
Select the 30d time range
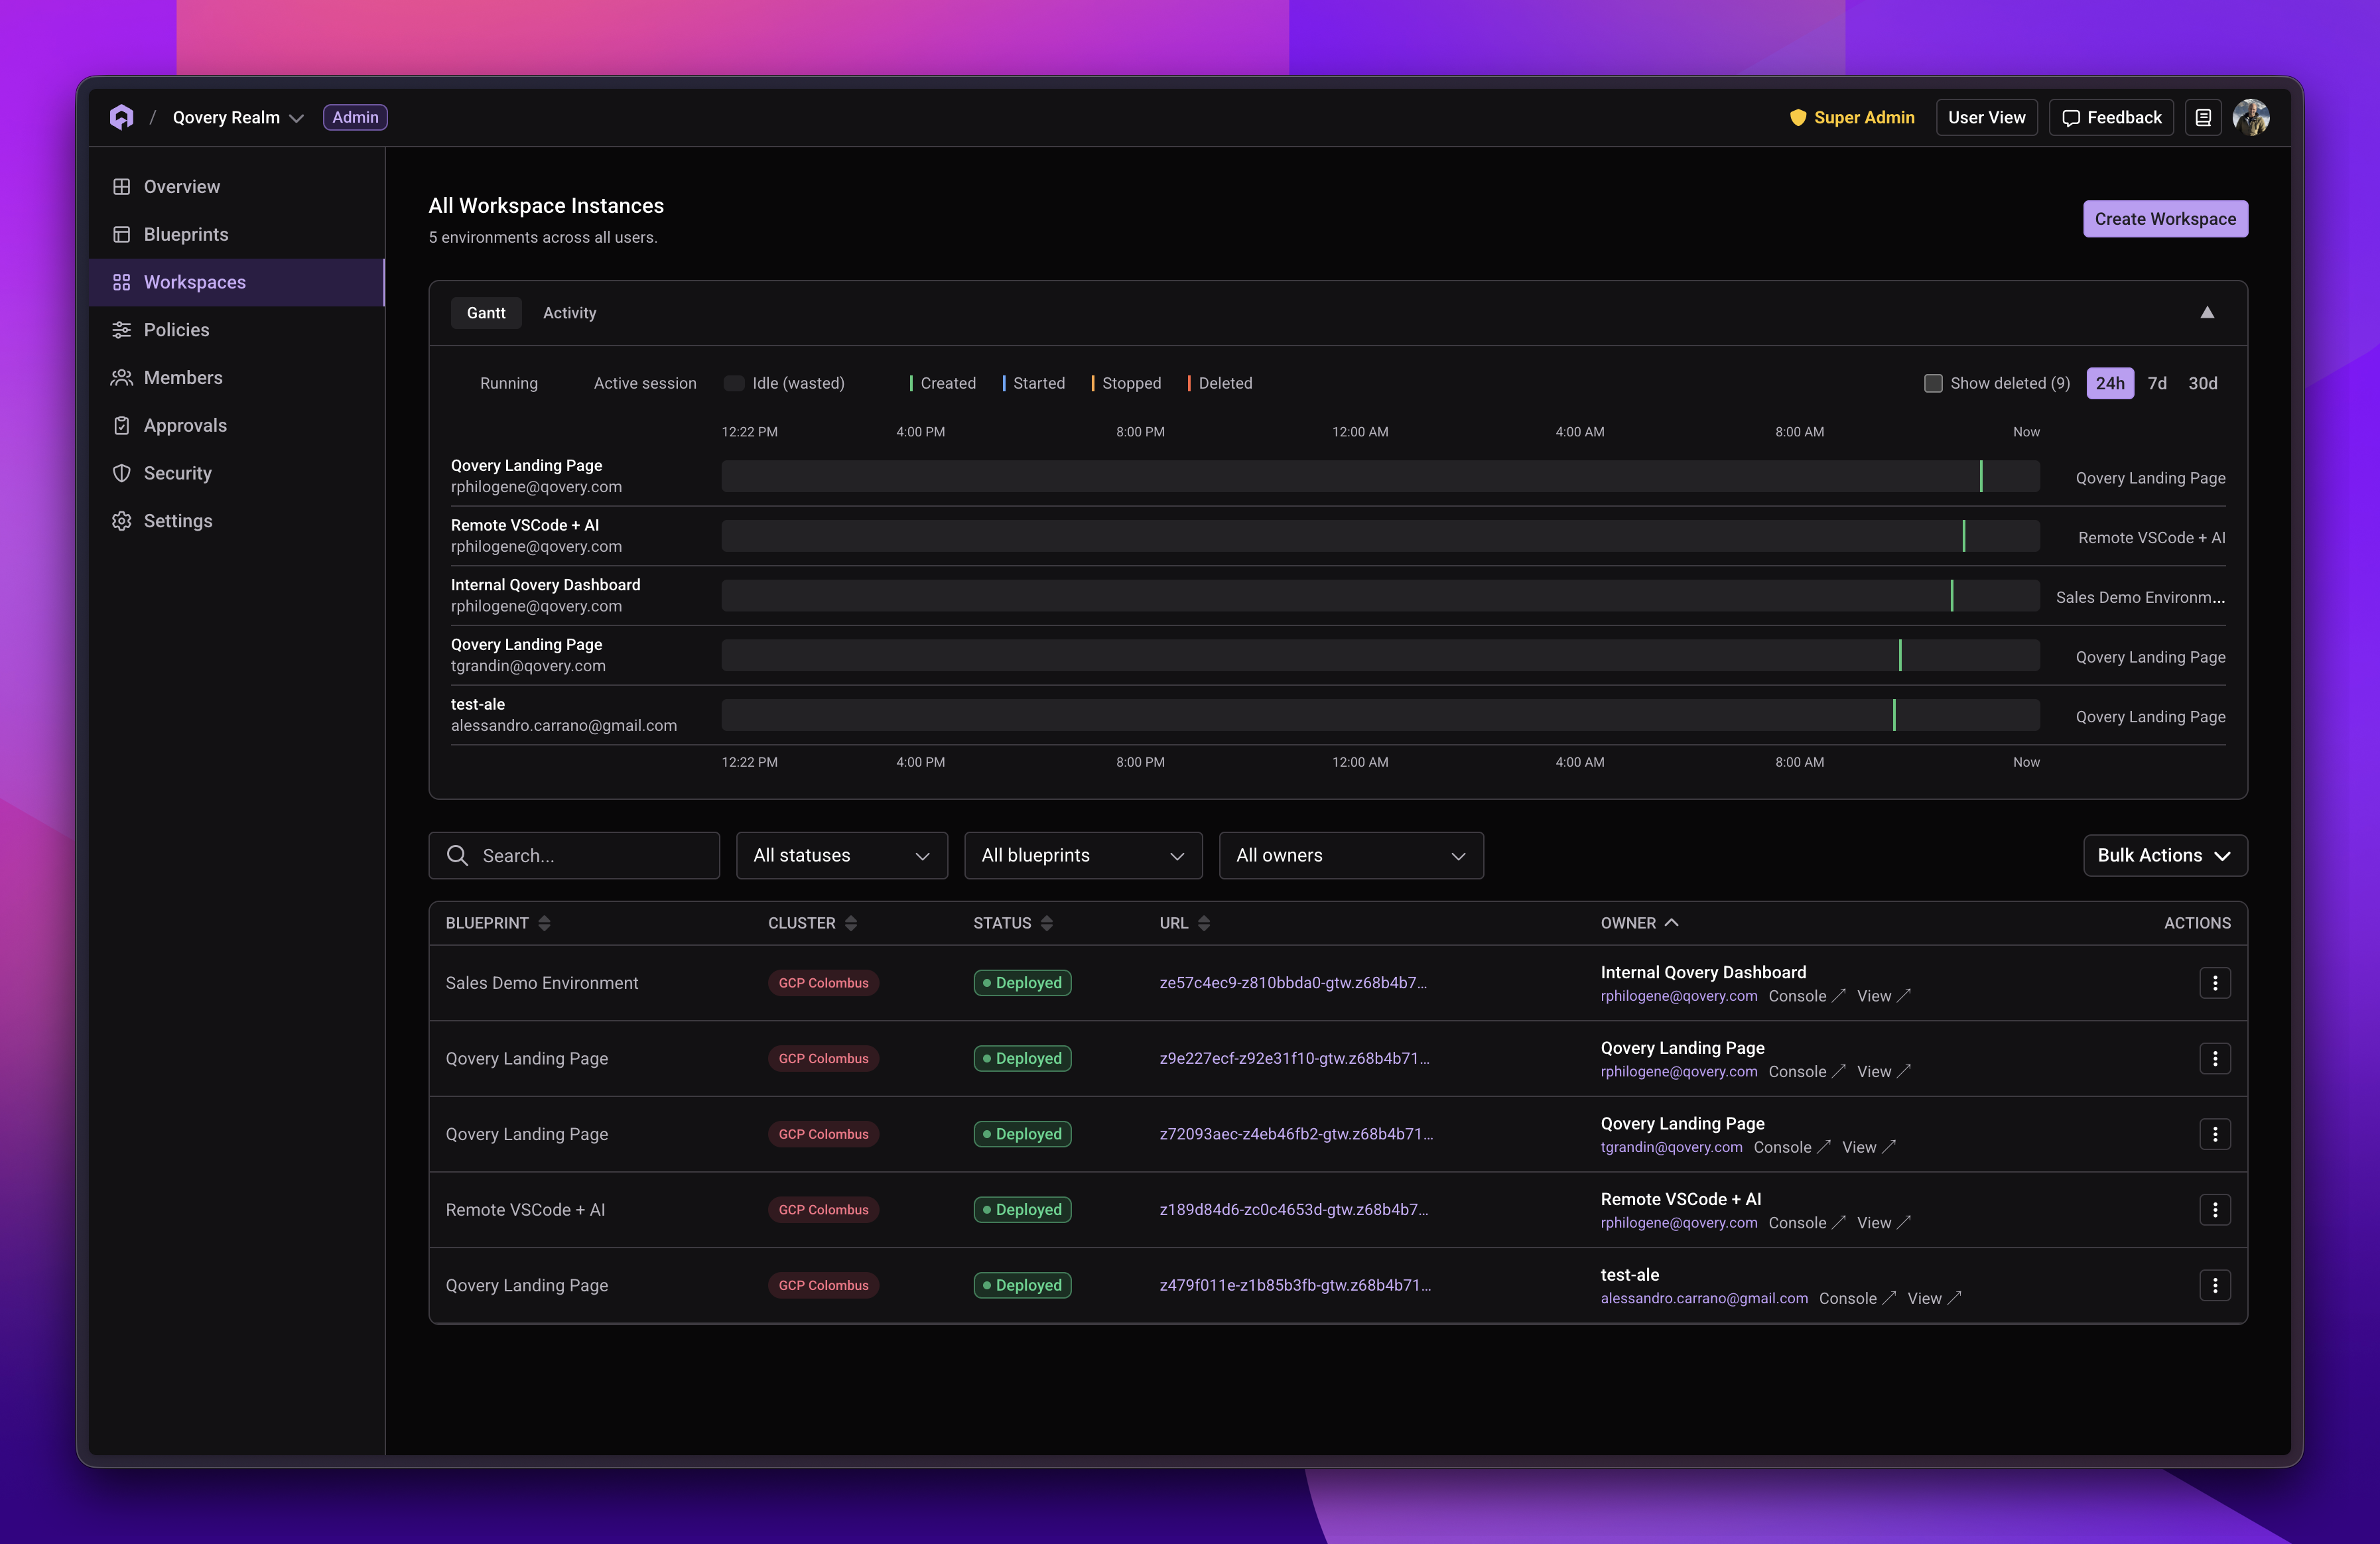(x=2202, y=383)
